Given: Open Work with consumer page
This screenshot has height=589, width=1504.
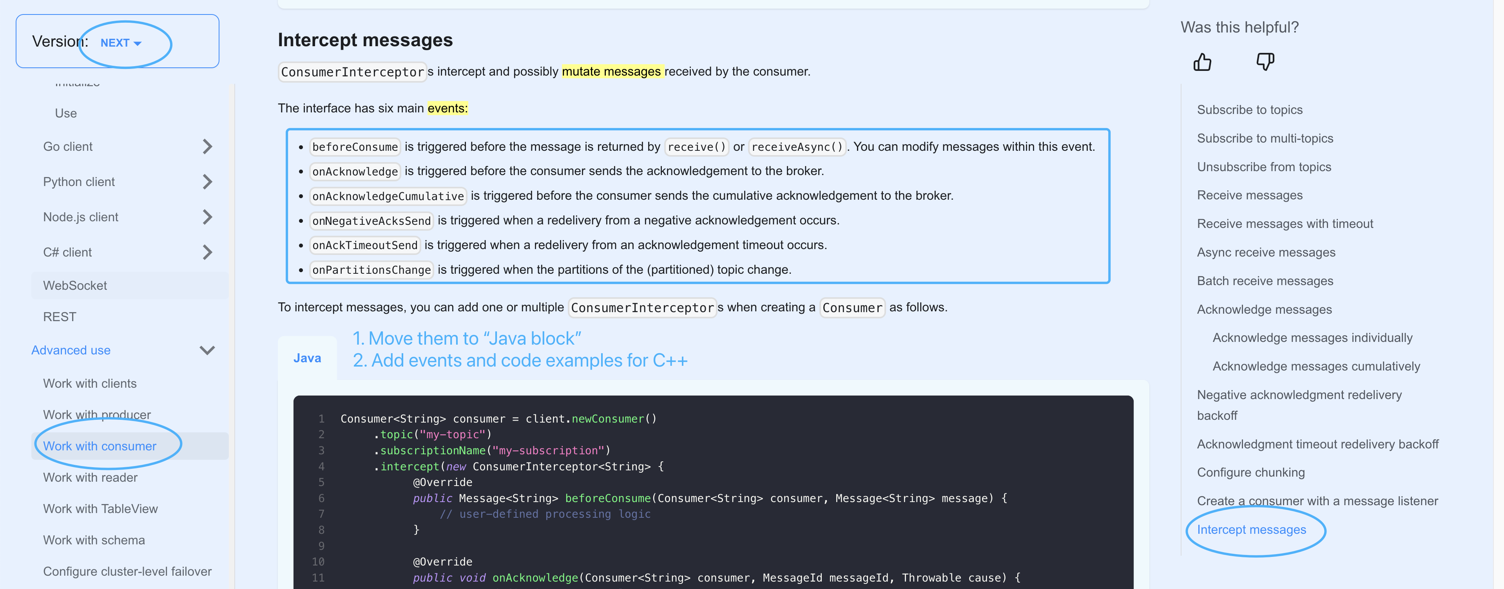Looking at the screenshot, I should (100, 446).
